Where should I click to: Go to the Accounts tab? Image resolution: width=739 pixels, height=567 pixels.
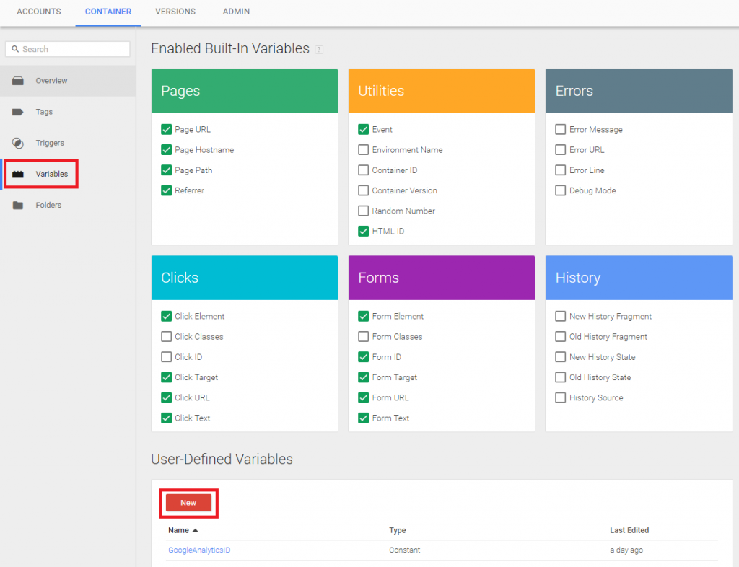coord(39,12)
